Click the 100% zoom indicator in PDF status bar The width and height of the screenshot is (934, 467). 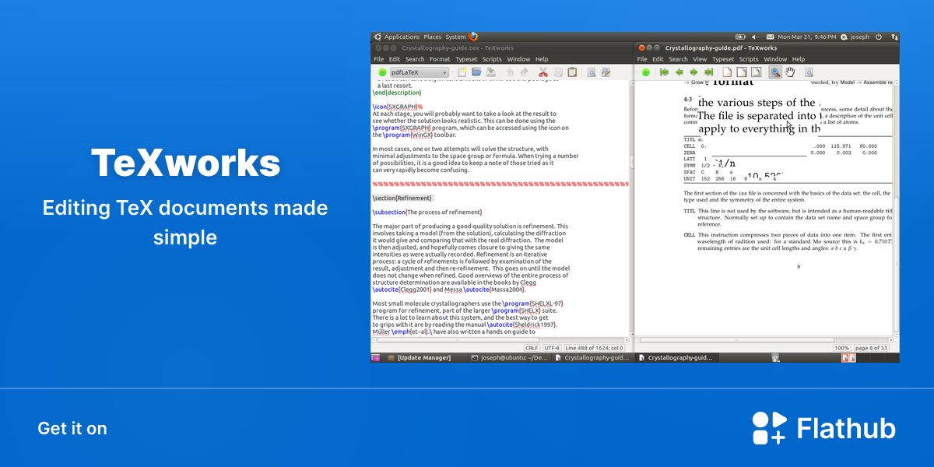click(841, 348)
